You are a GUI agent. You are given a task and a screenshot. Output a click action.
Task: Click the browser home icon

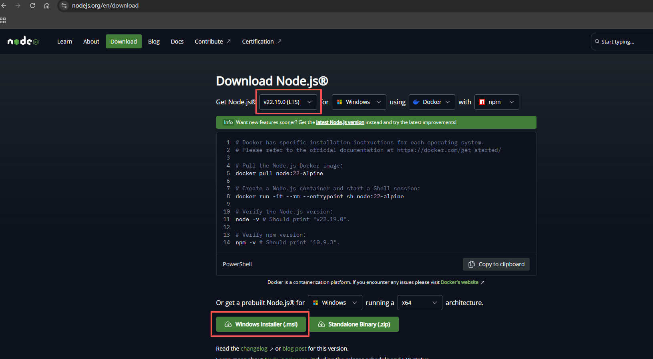[47, 6]
